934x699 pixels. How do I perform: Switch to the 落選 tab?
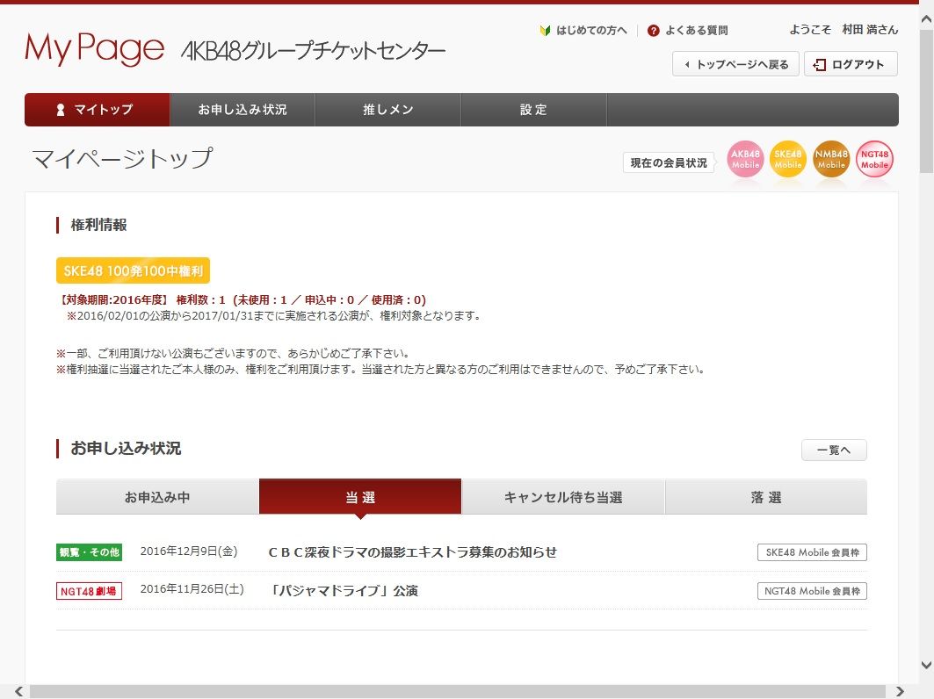766,496
